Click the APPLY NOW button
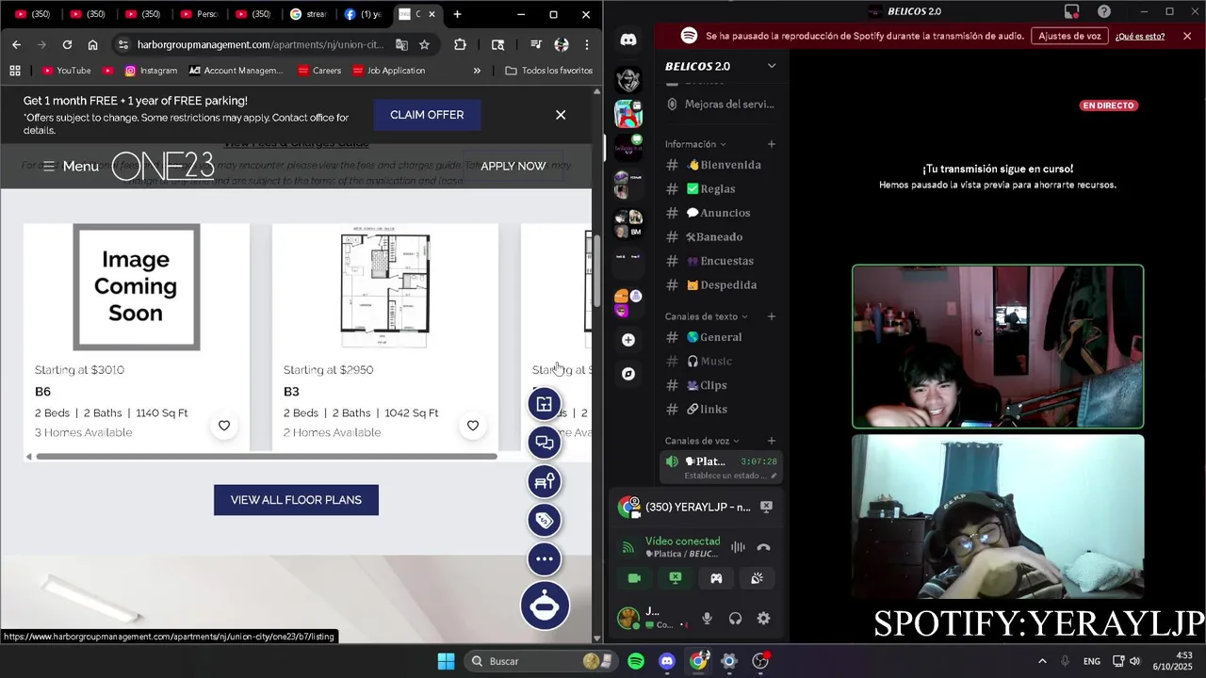Image resolution: width=1206 pixels, height=678 pixels. [x=513, y=166]
